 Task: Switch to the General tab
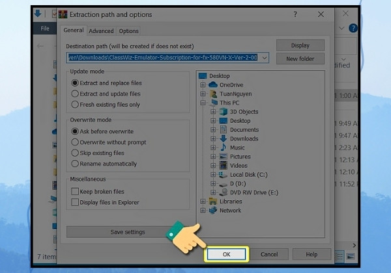click(74, 31)
